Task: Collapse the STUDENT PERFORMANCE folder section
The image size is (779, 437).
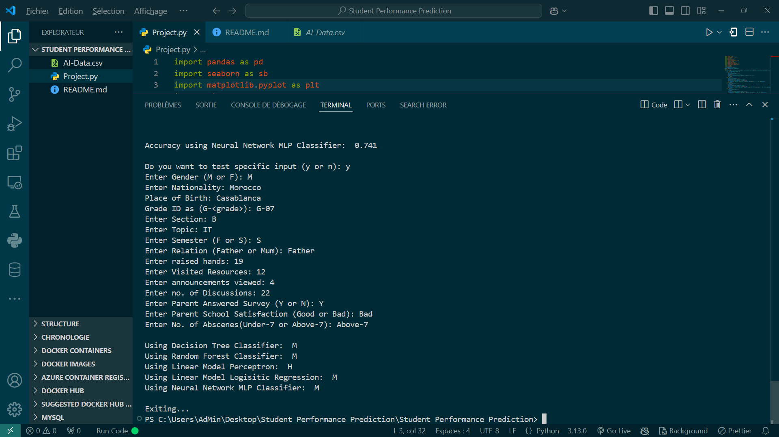Action: point(81,49)
